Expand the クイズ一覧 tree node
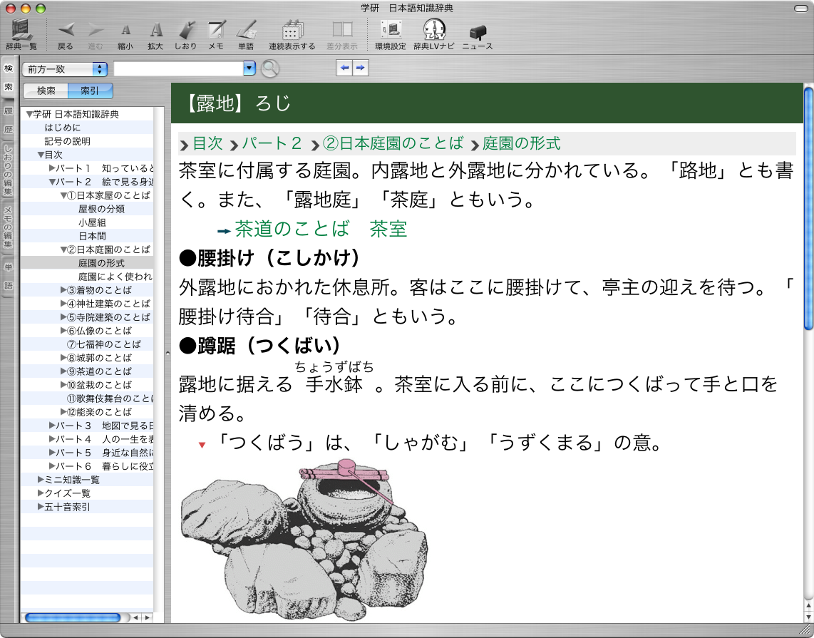The height and width of the screenshot is (638, 814). click(41, 493)
